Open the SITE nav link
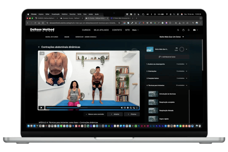This screenshot has height=152, width=228. click(127, 30)
